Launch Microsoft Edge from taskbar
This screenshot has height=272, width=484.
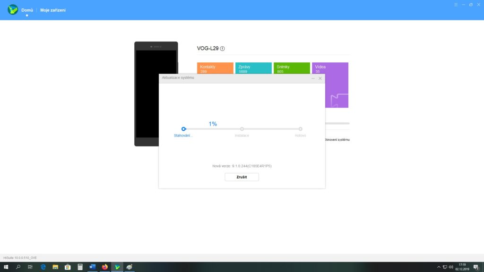(x=43, y=267)
